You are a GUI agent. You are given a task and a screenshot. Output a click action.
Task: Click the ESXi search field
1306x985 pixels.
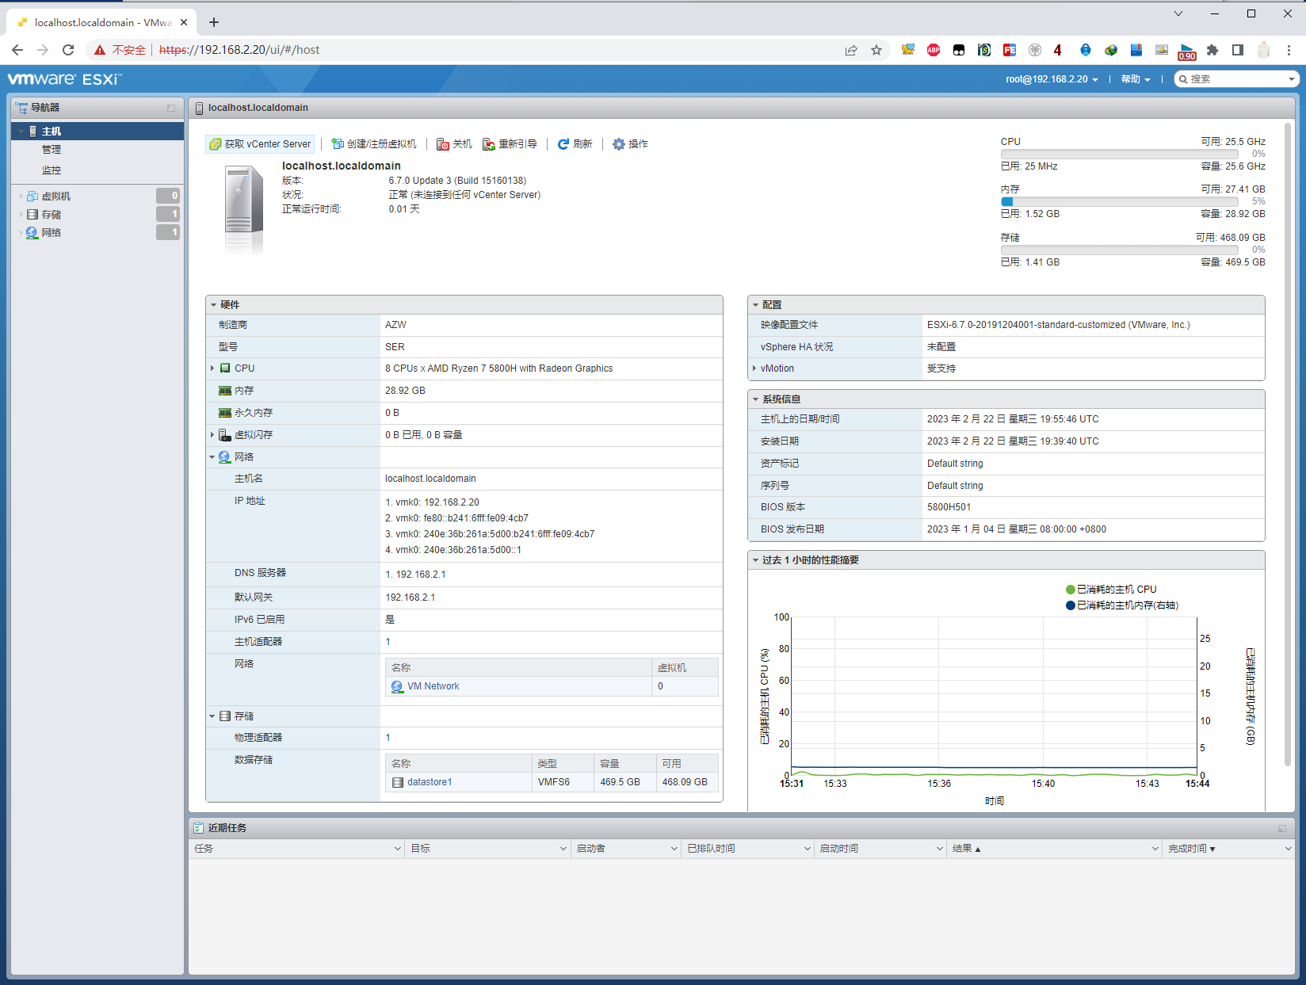1236,79
